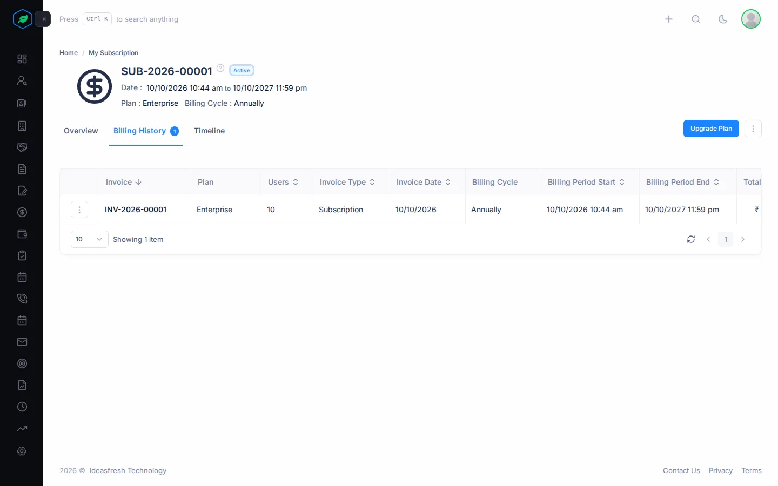The width and height of the screenshot is (778, 486).
Task: Open search with the magnifier icon
Action: [696, 19]
